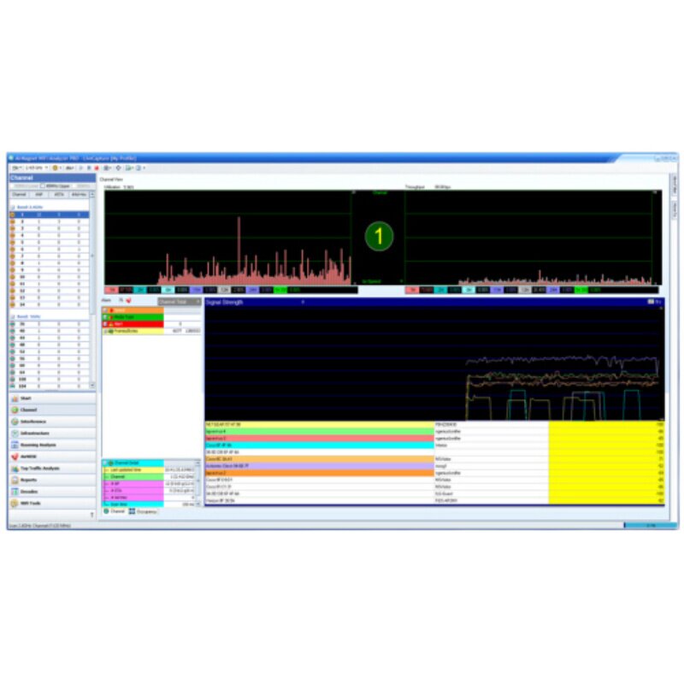Click the Reports icon in navigation bar
684x684 pixels.
coord(15,481)
